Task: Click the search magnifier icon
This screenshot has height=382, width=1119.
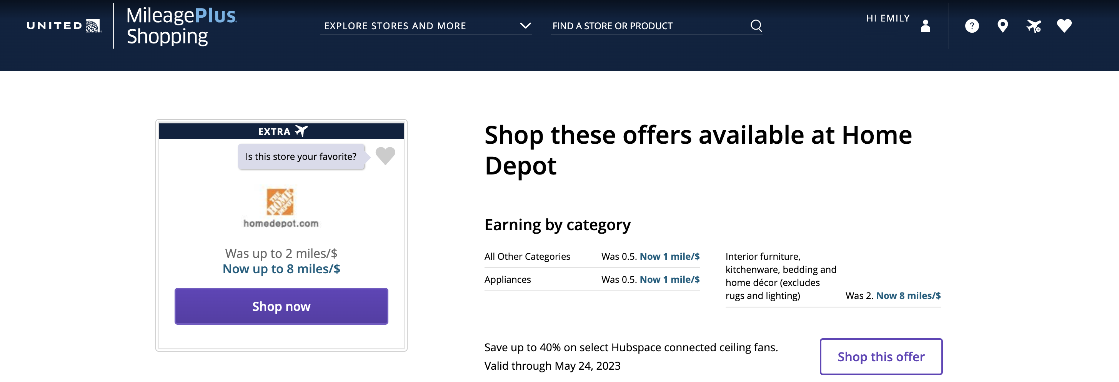Action: (x=756, y=26)
